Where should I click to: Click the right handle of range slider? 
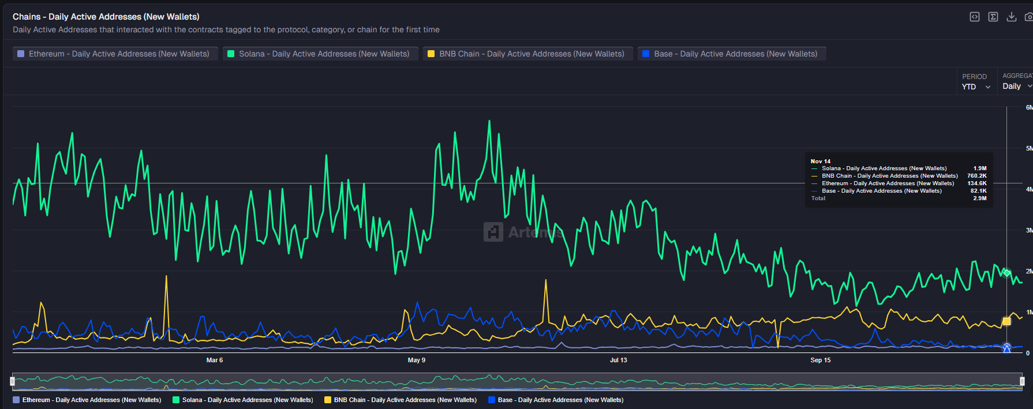click(x=1022, y=381)
